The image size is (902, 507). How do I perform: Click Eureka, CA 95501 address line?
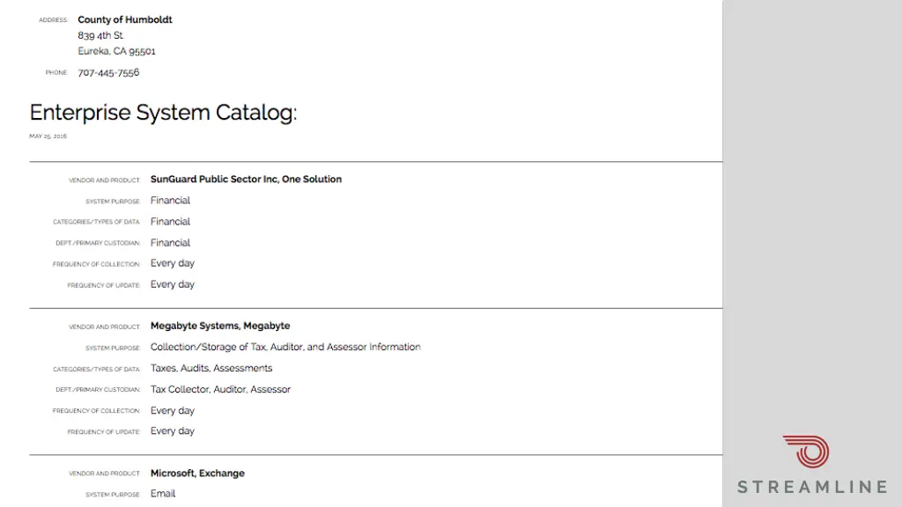117,51
